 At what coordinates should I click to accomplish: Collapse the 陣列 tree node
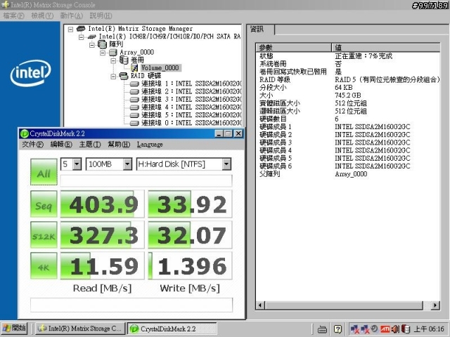[x=92, y=45]
